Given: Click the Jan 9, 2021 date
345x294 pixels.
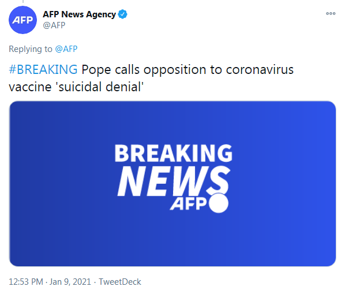Looking at the screenshot, I should (70, 282).
